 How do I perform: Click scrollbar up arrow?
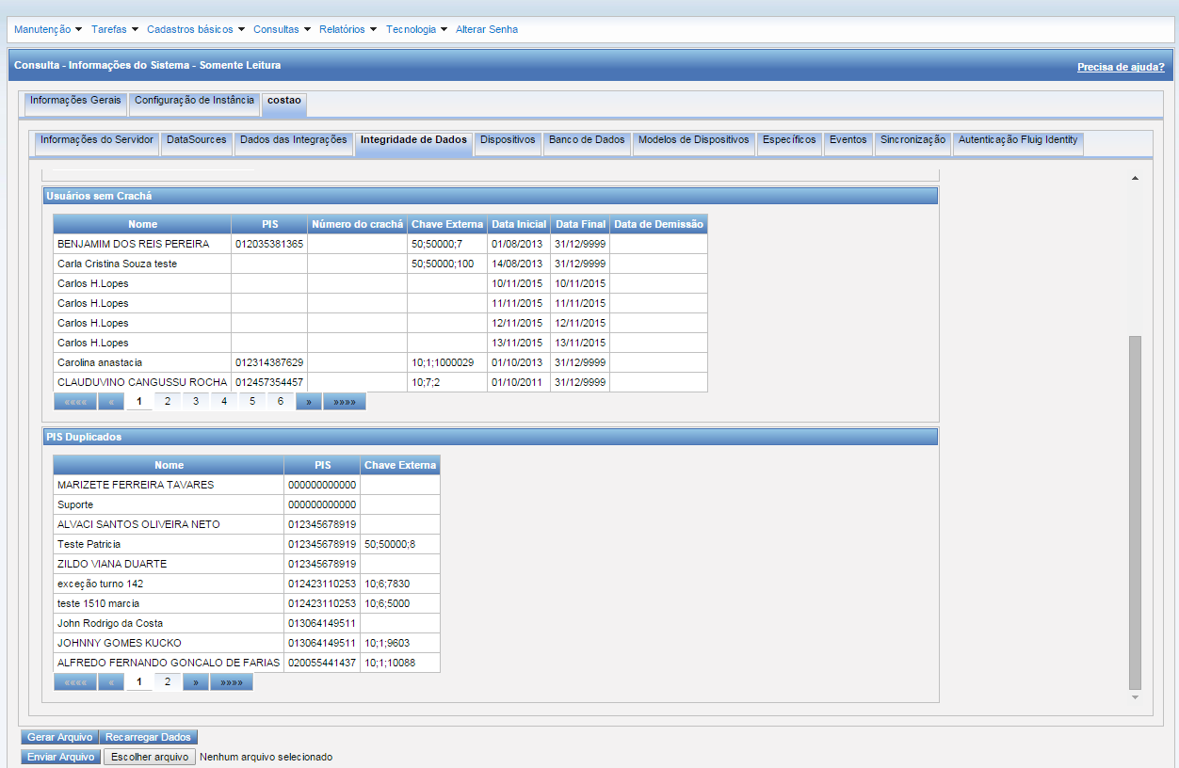(1135, 178)
